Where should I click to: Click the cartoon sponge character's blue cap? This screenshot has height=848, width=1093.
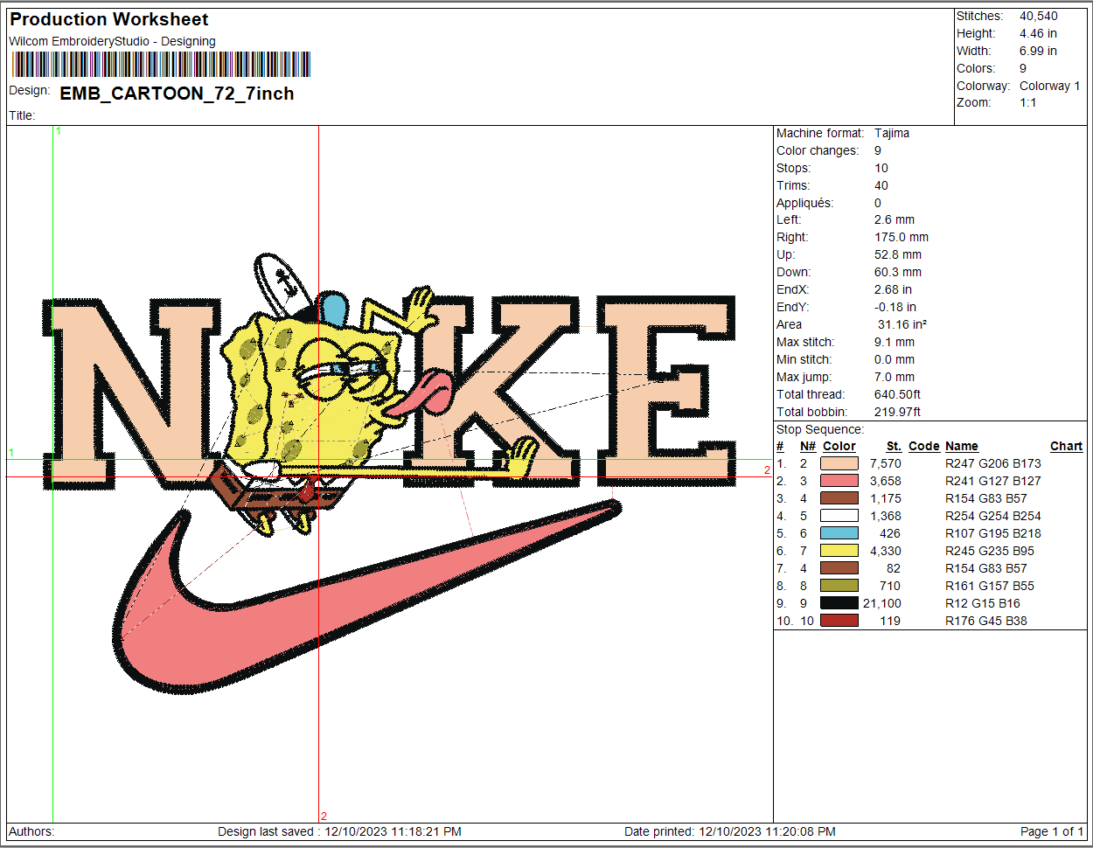tap(334, 309)
